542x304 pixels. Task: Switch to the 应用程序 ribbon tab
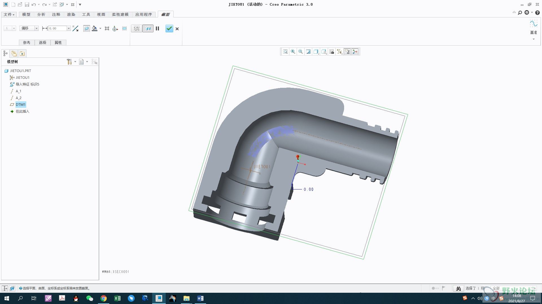(x=144, y=14)
